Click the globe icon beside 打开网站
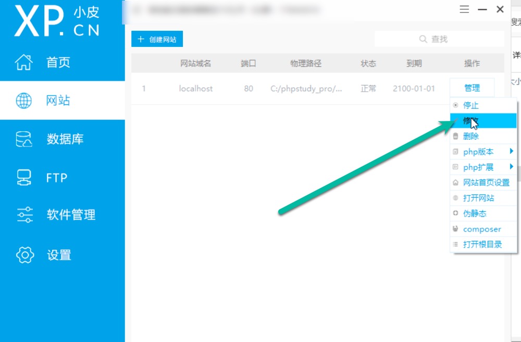 [x=455, y=198]
